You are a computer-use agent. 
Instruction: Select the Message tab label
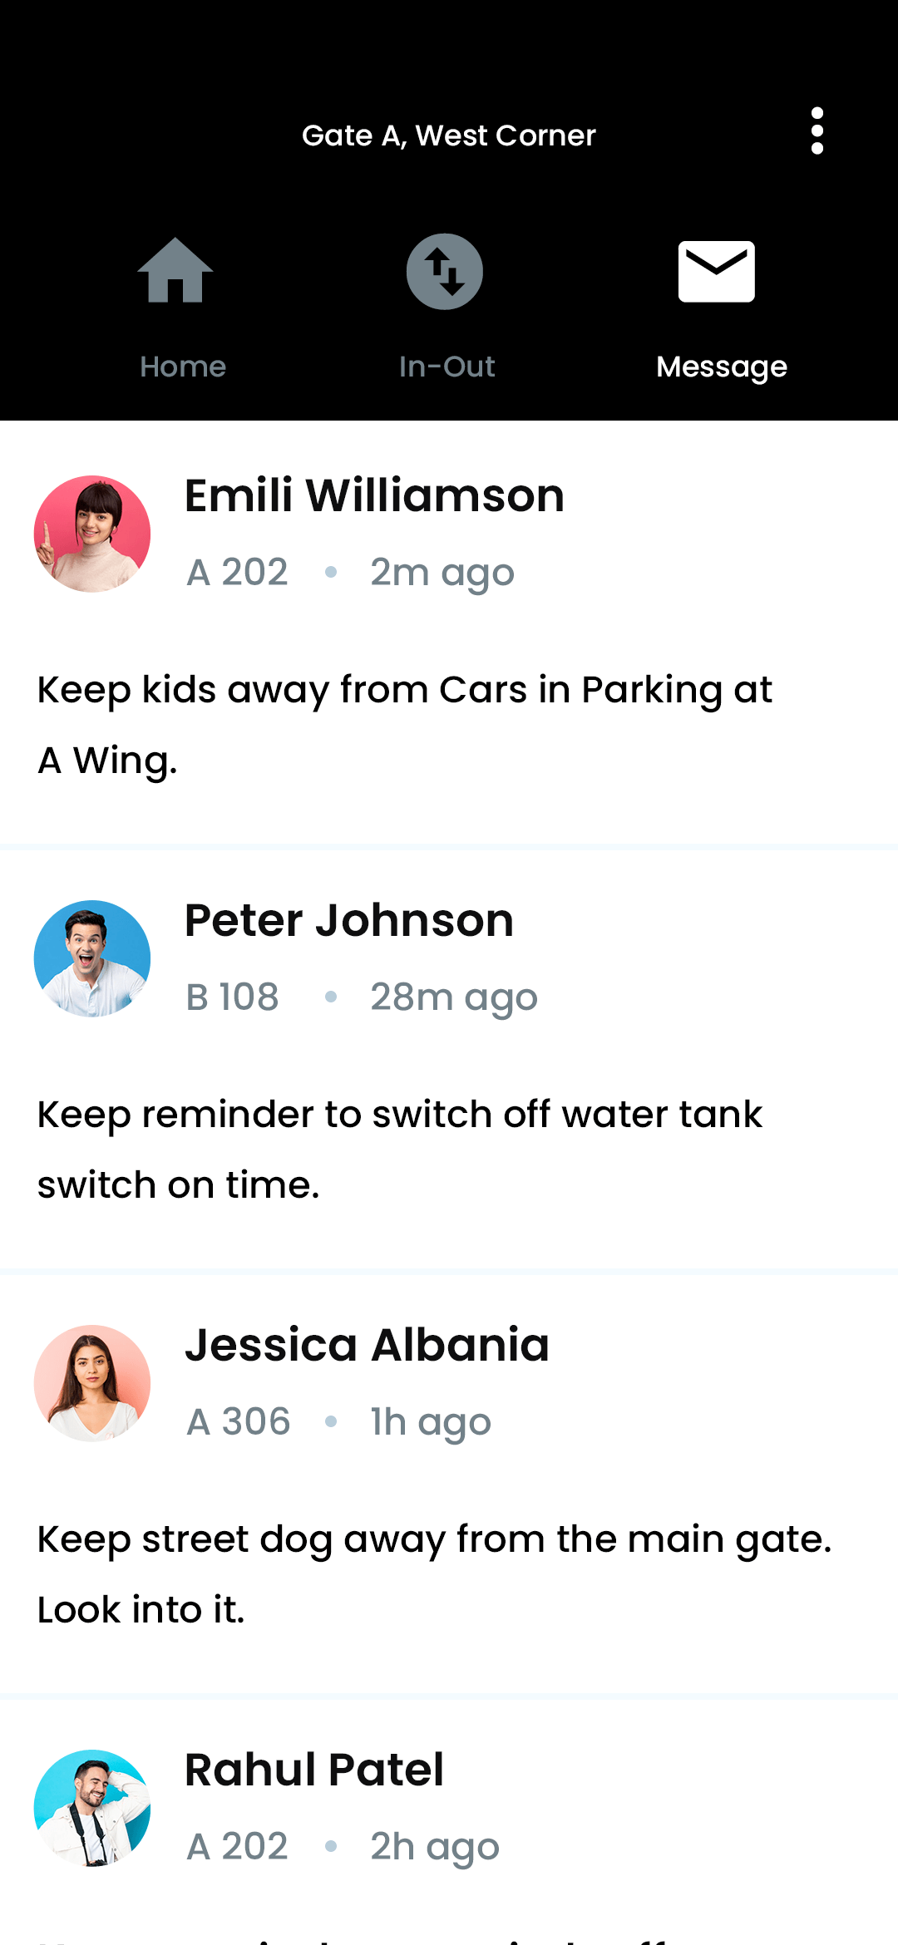click(720, 366)
